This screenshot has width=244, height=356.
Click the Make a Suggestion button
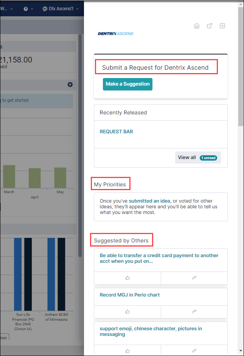(127, 84)
